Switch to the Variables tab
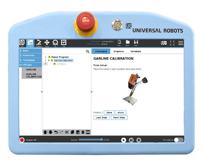This screenshot has width=203, height=167. [136, 52]
